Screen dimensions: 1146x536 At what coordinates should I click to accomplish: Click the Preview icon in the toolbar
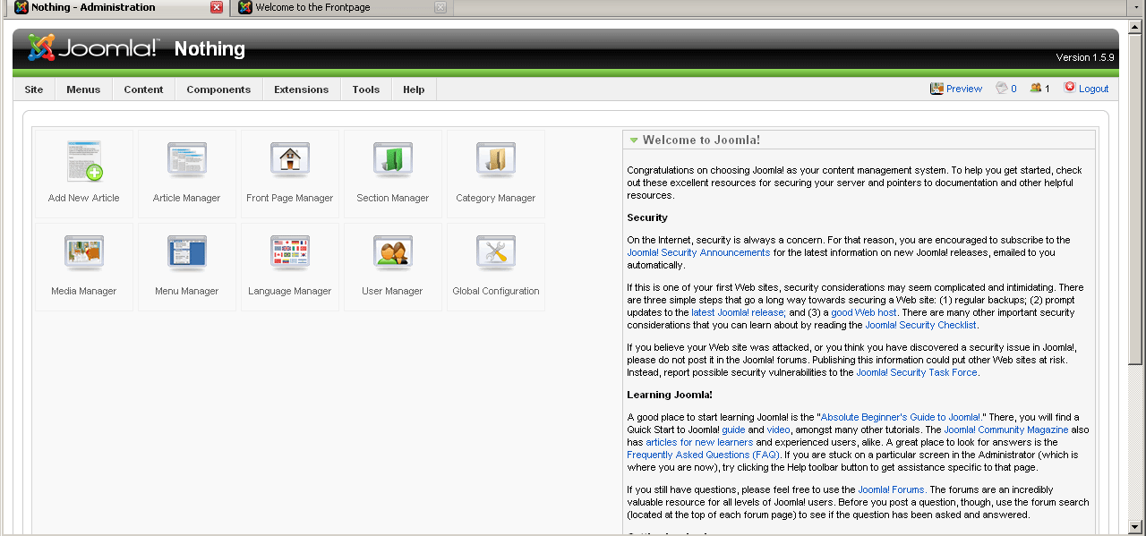click(x=936, y=89)
